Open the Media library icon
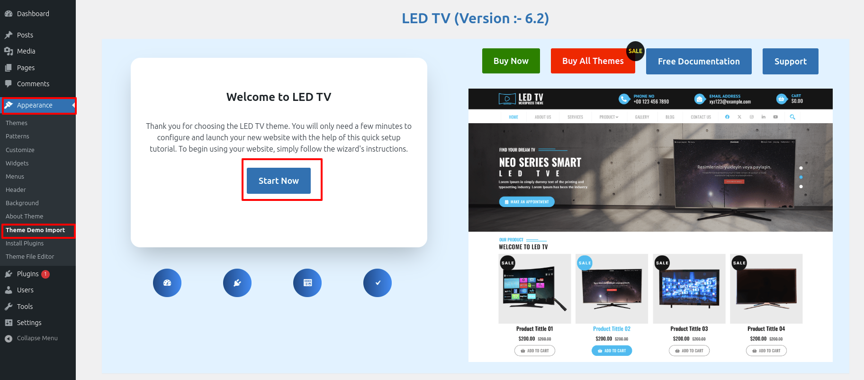Screen dimensions: 864x380 coord(9,51)
